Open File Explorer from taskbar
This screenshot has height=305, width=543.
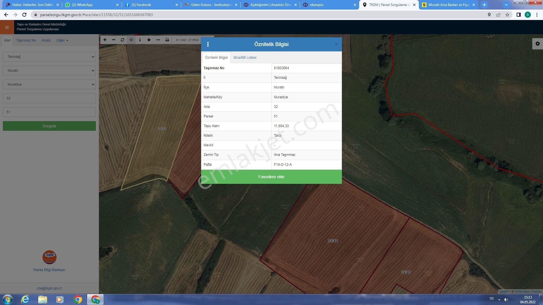click(x=43, y=299)
